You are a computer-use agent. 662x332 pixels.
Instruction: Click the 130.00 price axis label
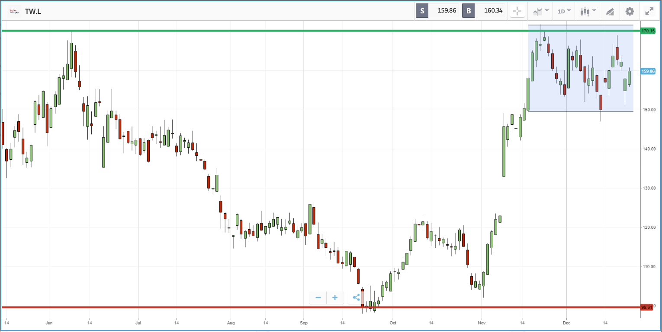tap(649, 188)
